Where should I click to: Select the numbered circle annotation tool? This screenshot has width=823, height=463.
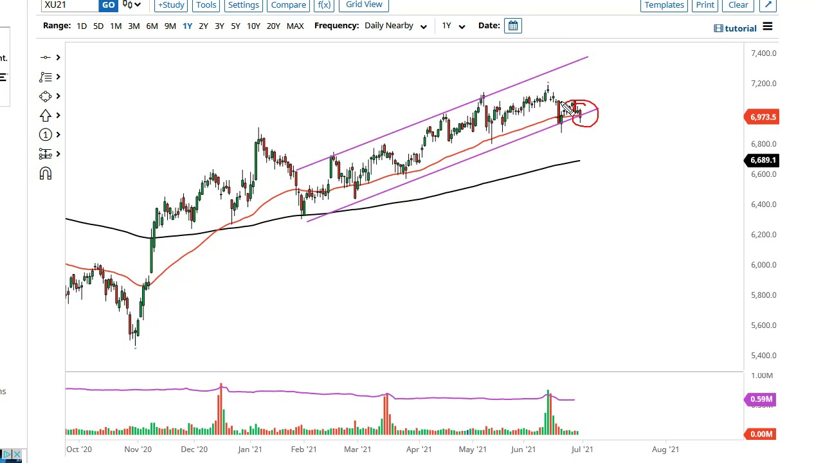point(45,134)
